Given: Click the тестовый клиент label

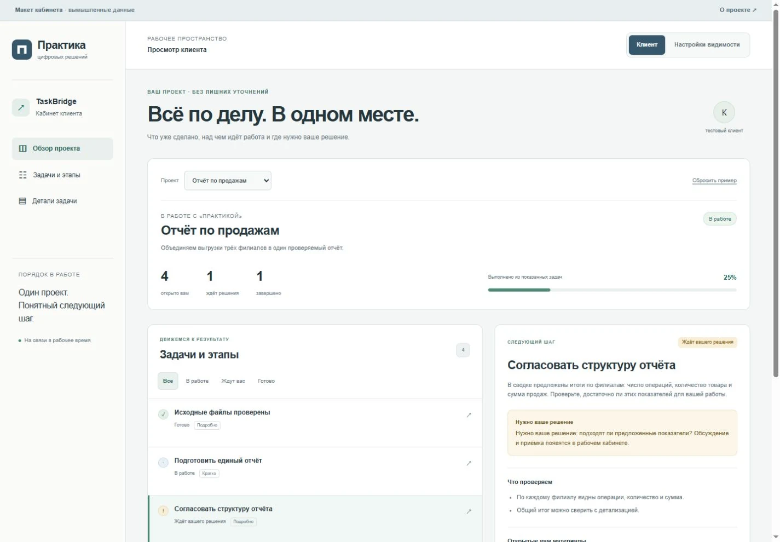Looking at the screenshot, I should (724, 131).
